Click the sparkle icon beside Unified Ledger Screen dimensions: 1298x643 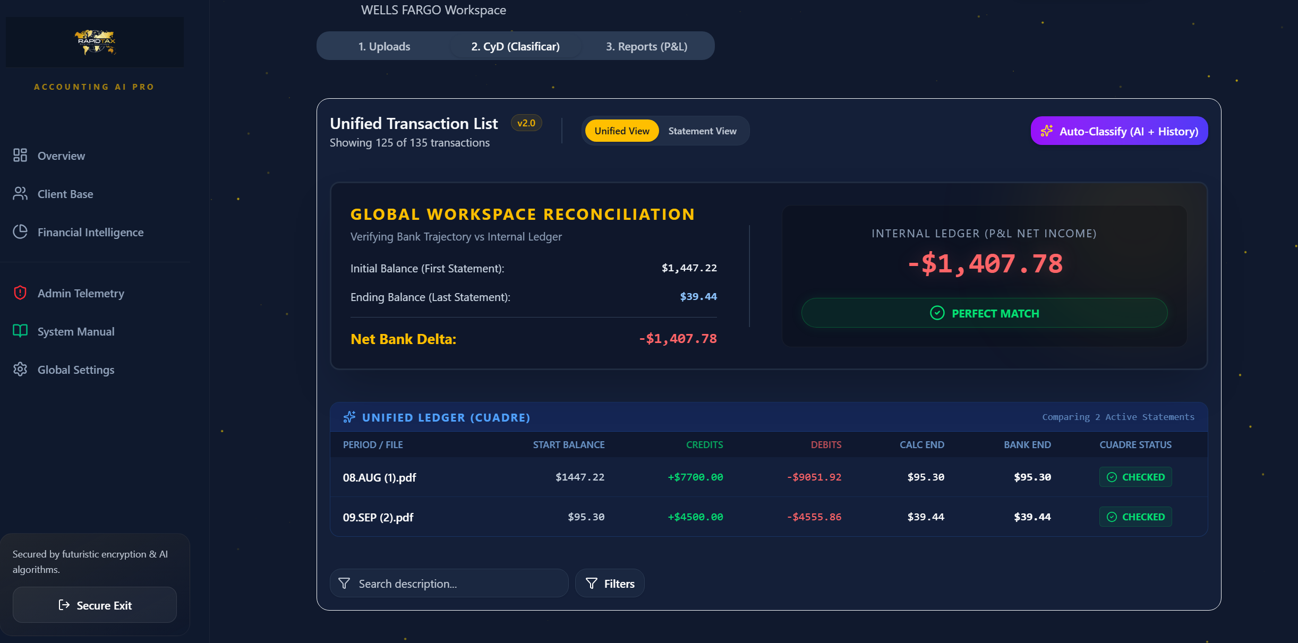349,417
